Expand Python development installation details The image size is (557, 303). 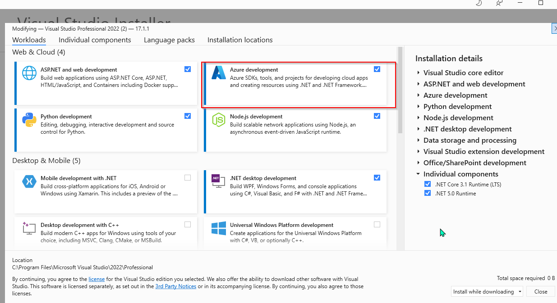pos(419,107)
